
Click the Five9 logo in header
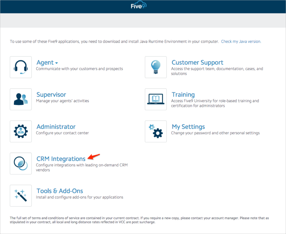pyautogui.click(x=139, y=6)
